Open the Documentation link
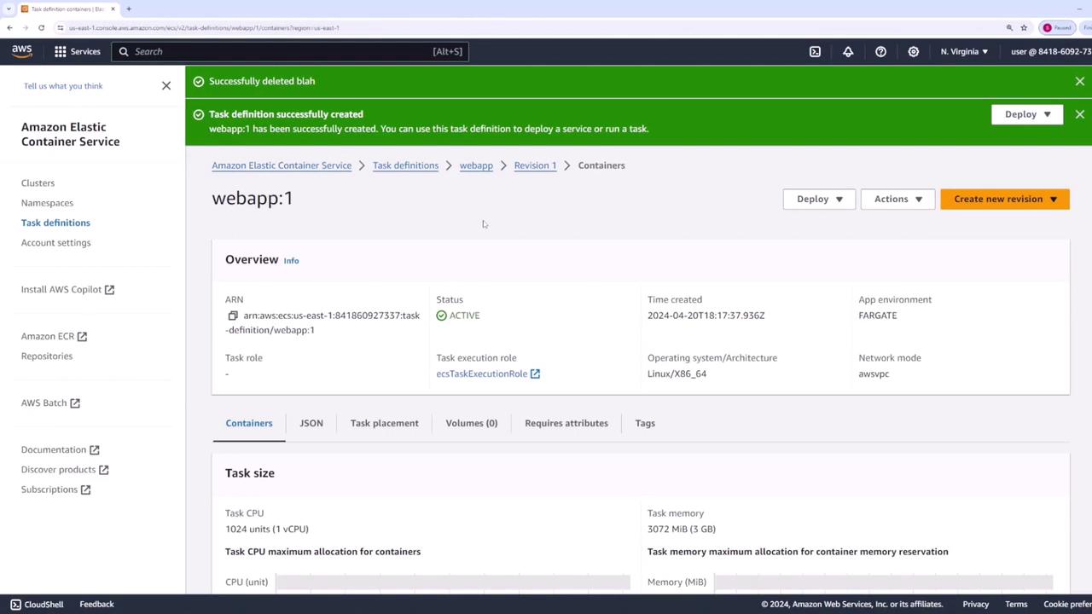This screenshot has height=614, width=1092. click(60, 450)
